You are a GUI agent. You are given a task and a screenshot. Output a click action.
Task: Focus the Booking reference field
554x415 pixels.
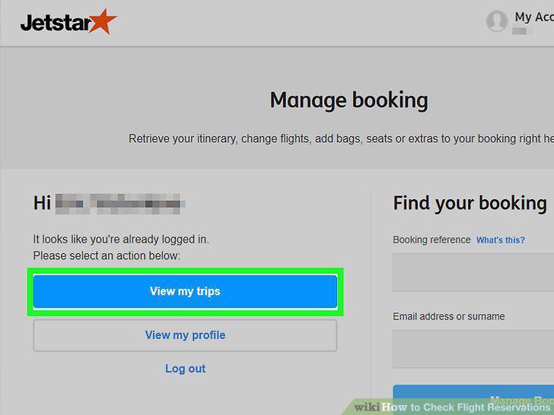coord(473,272)
